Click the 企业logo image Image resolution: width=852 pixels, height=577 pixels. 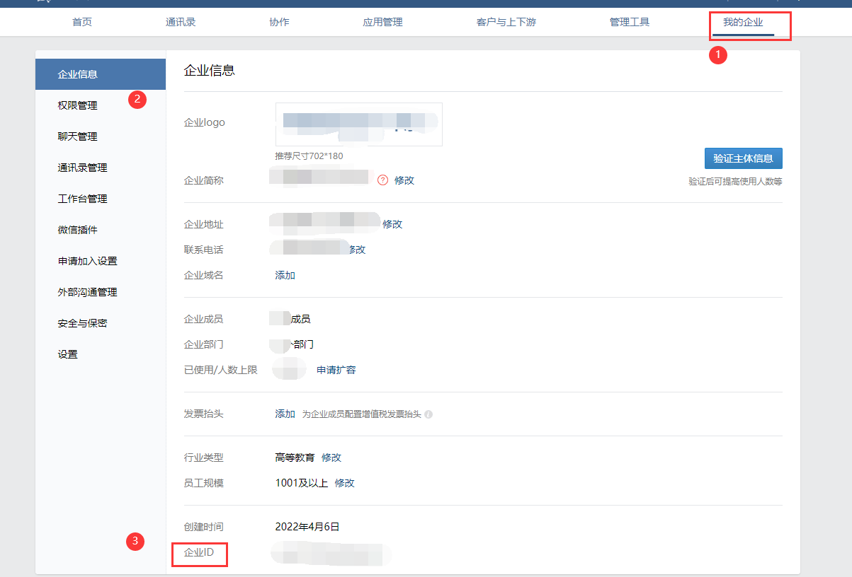359,124
